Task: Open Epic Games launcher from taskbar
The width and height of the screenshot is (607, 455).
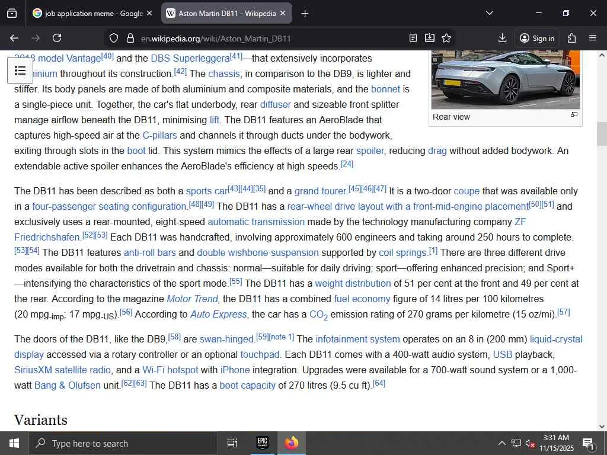Action: [x=263, y=443]
